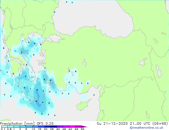The width and height of the screenshot is (169, 130).
Task: Click Lake Urmia at the right edge
Action: [159, 71]
